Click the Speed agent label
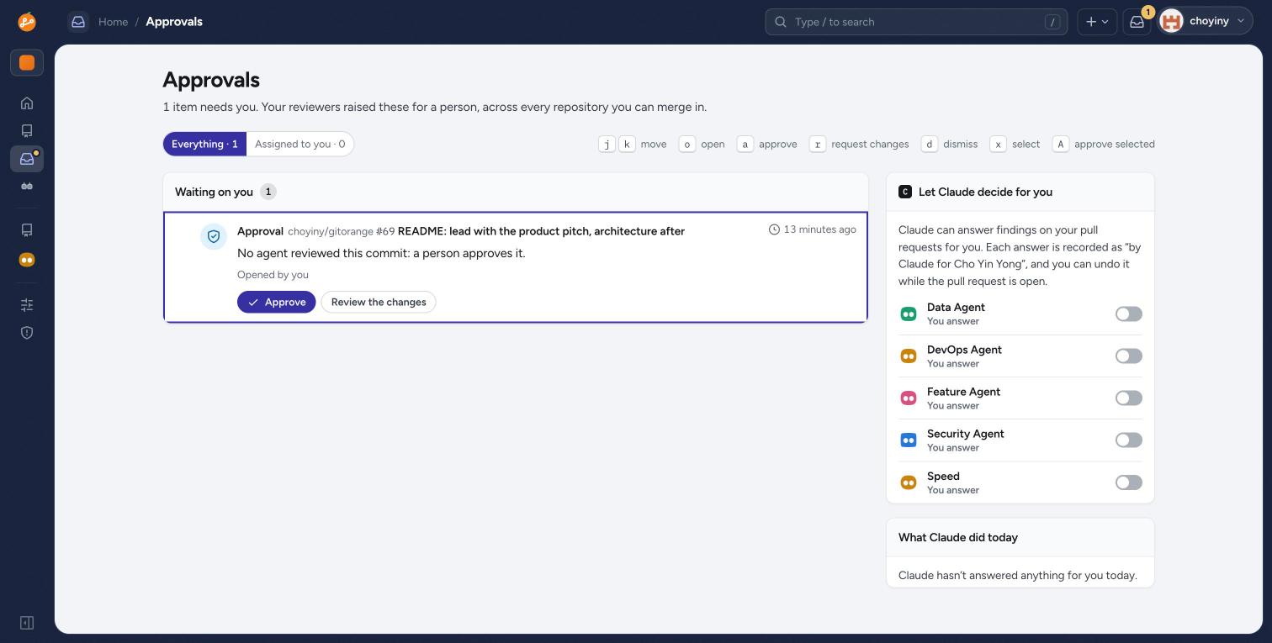The image size is (1272, 643). (943, 476)
